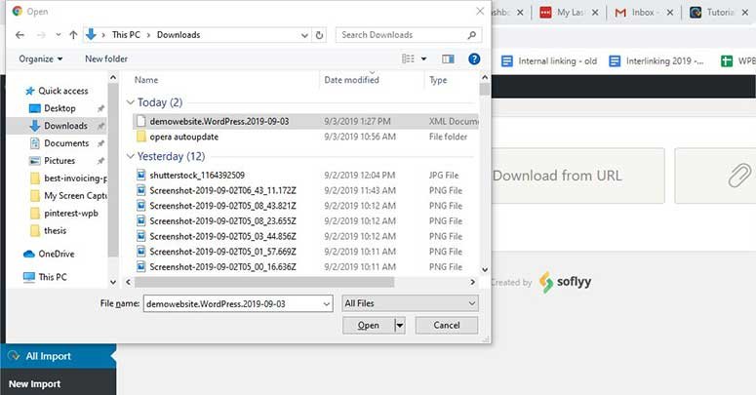Sort files by Name column
This screenshot has width=756, height=395.
146,80
